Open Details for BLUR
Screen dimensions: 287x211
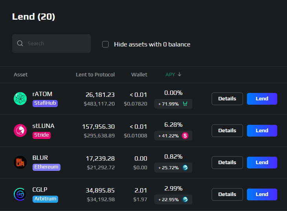[227, 162]
